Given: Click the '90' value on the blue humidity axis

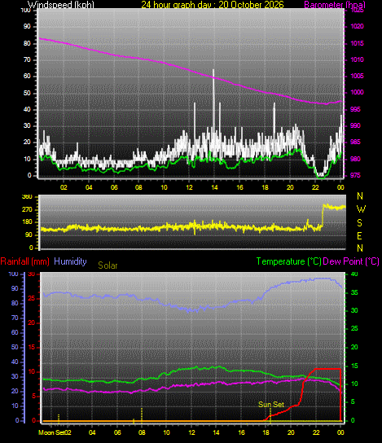Looking at the screenshot, I should pos(15,288).
